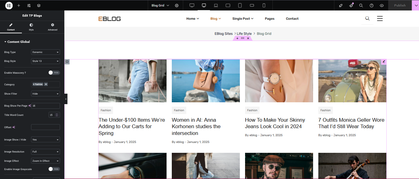Click the preview changes eye icon
Screen dimensions: 419x179
(382, 6)
